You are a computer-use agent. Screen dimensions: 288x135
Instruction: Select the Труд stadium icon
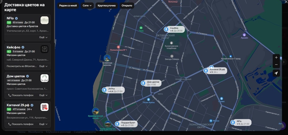click(141, 28)
